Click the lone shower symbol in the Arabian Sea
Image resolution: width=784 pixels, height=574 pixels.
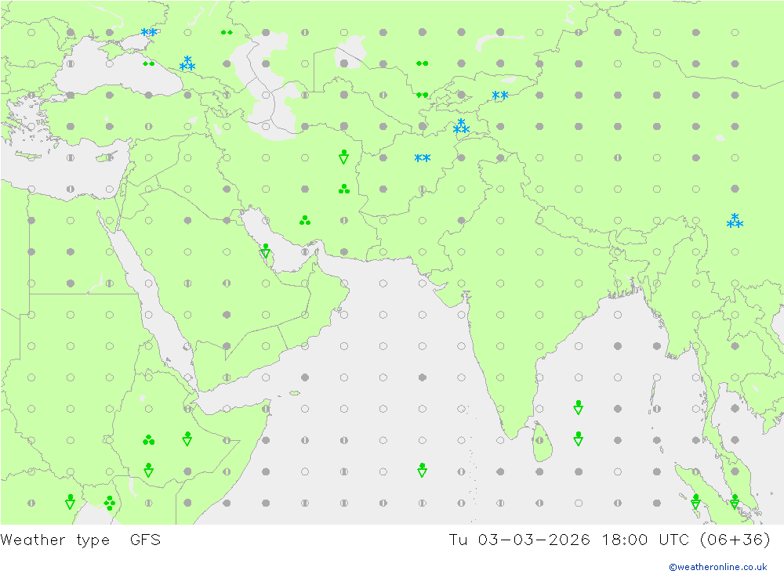pyautogui.click(x=422, y=470)
